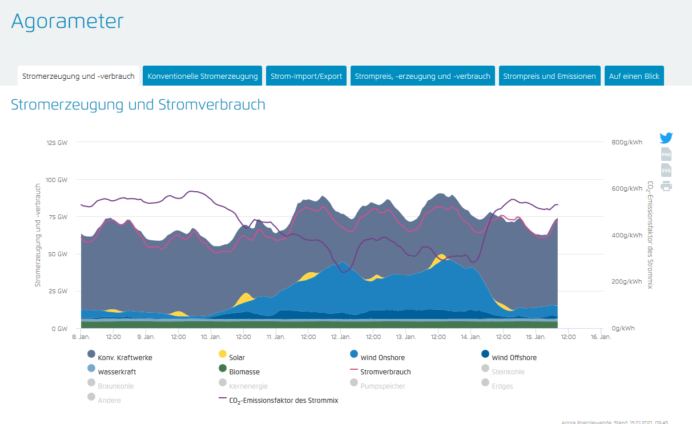The height and width of the screenshot is (424, 692).
Task: Show the Kernenergie series
Action: tap(243, 386)
